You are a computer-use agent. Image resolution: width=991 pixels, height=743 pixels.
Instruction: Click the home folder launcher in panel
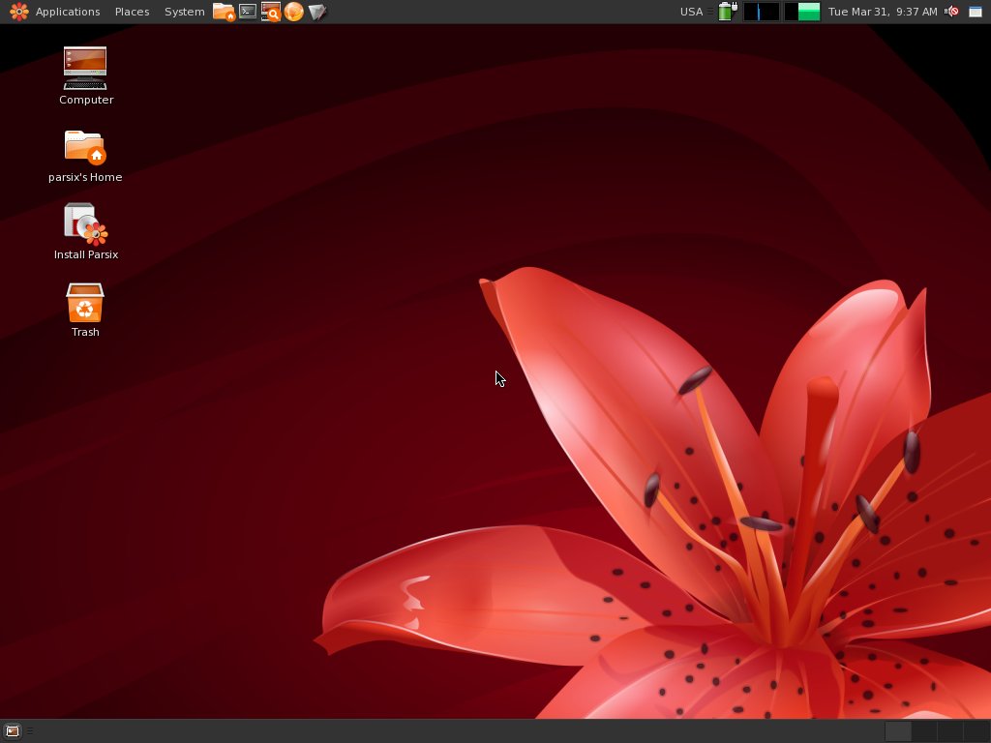[224, 12]
